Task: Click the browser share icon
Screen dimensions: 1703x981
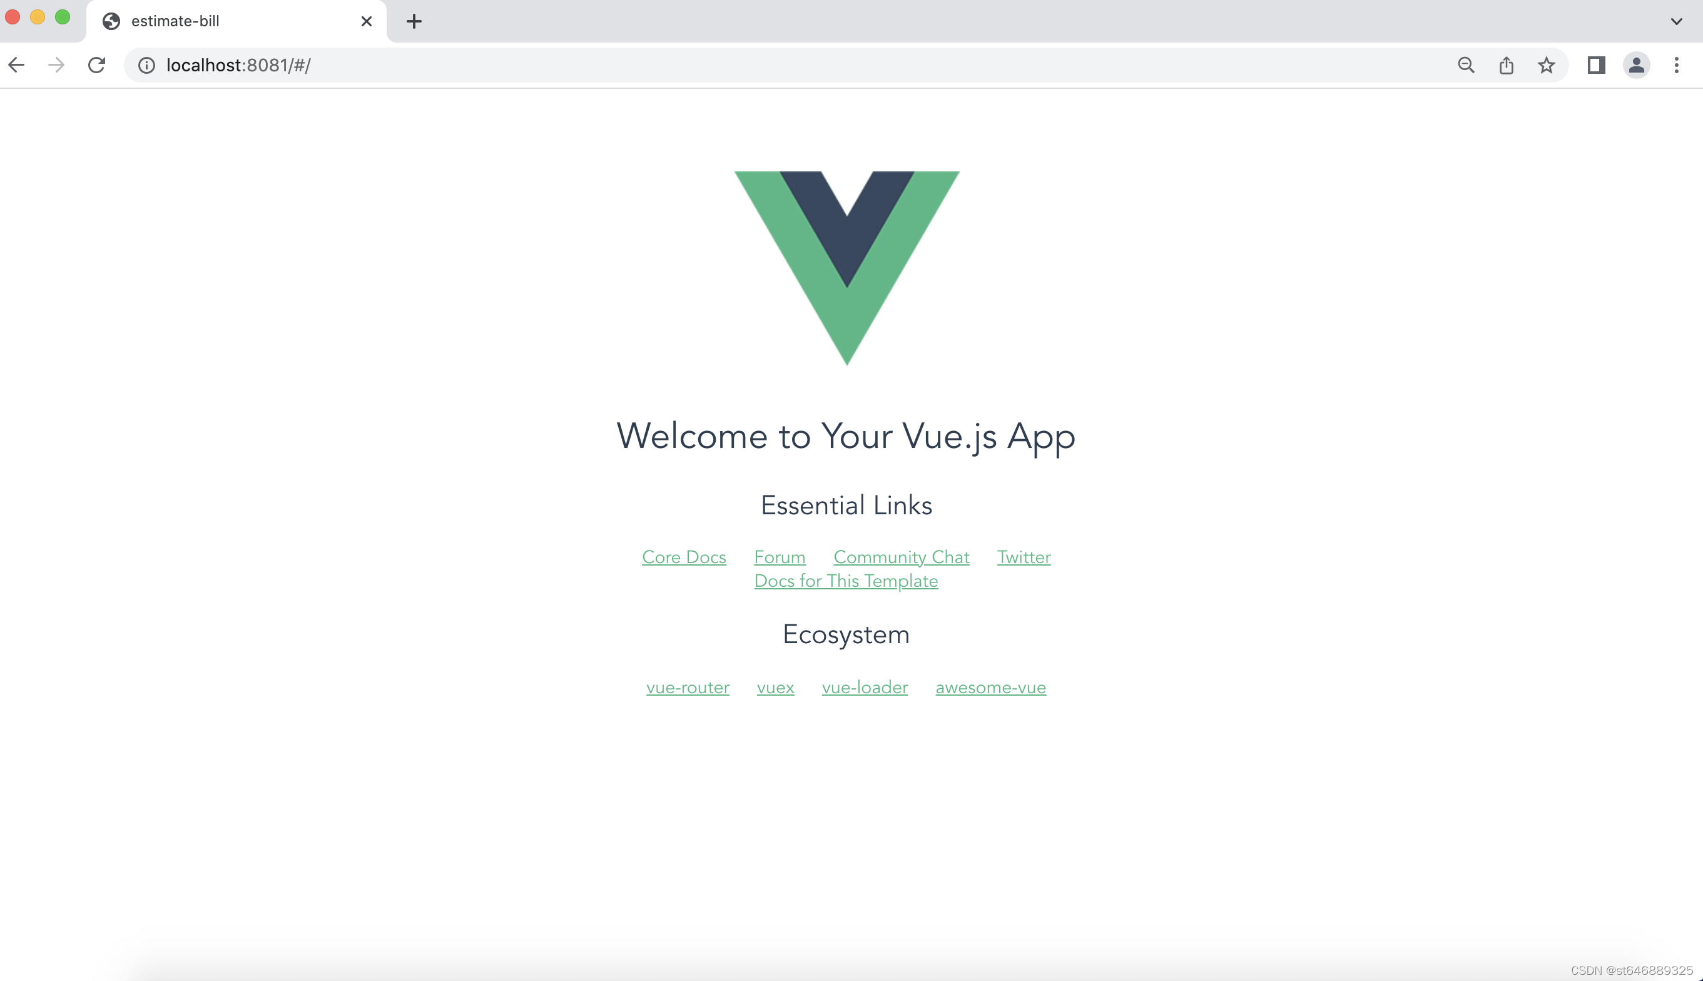Action: (1507, 66)
